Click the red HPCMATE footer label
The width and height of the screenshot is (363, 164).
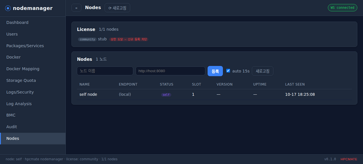pyautogui.click(x=349, y=159)
